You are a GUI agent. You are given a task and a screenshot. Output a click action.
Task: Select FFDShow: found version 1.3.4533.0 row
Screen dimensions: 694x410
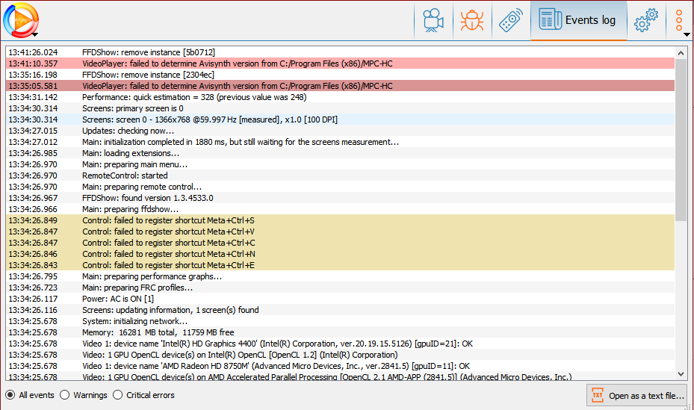341,198
